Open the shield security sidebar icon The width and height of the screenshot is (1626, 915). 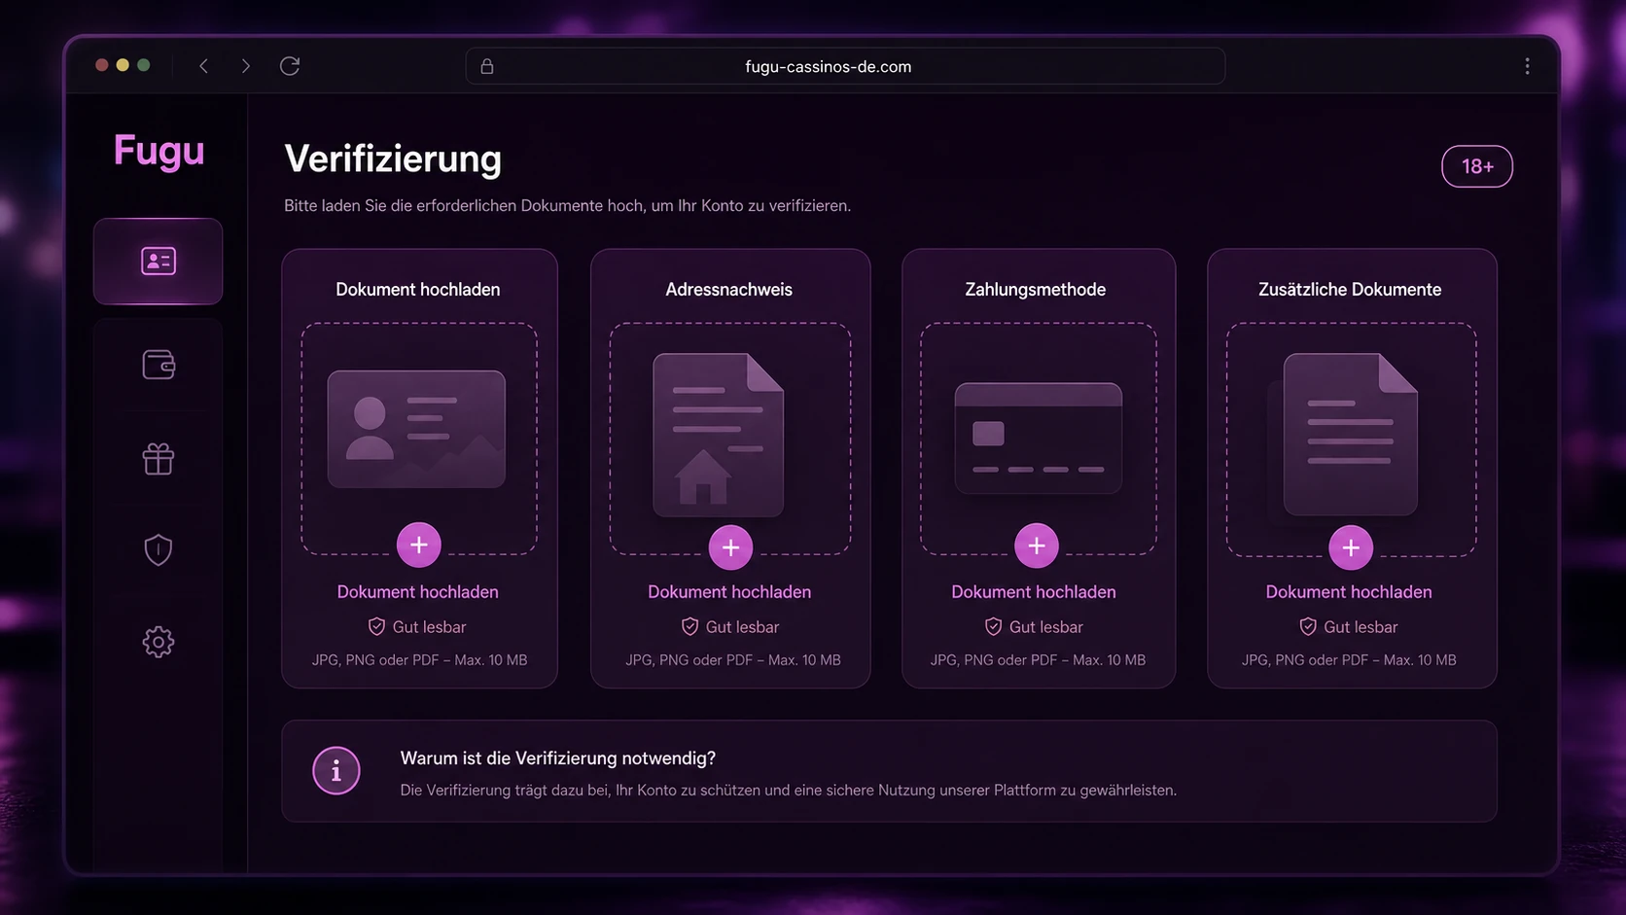(159, 550)
